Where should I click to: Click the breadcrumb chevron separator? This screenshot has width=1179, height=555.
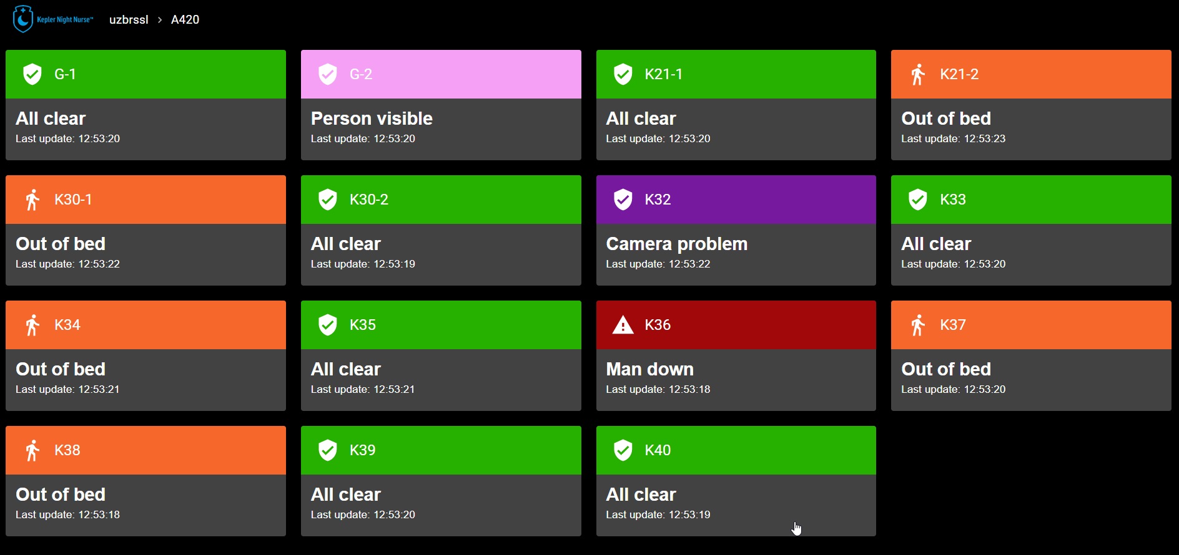coord(160,20)
